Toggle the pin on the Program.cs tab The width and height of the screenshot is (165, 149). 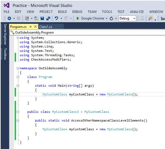click(31, 27)
